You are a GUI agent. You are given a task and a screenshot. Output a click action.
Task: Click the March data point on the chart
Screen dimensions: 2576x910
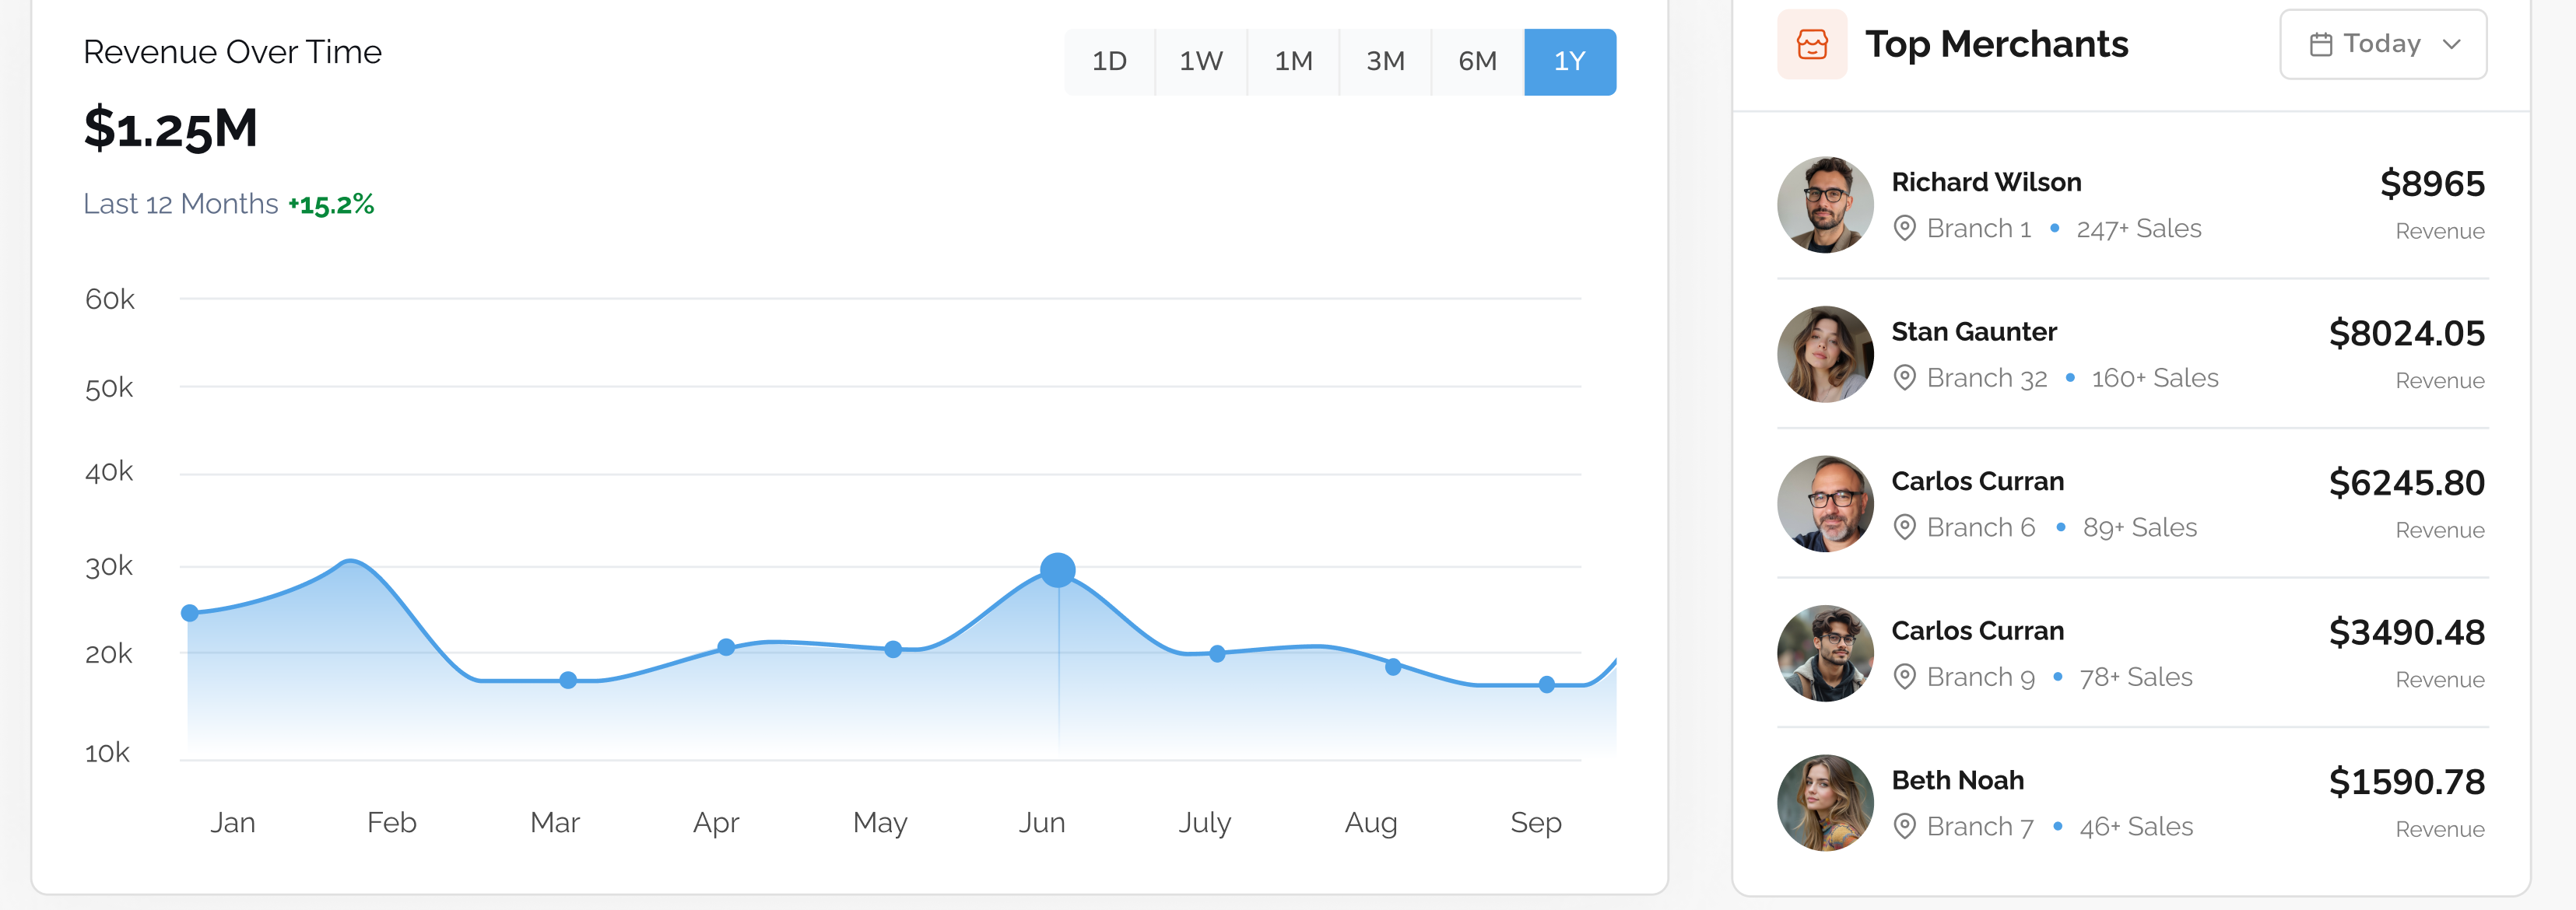coord(568,681)
